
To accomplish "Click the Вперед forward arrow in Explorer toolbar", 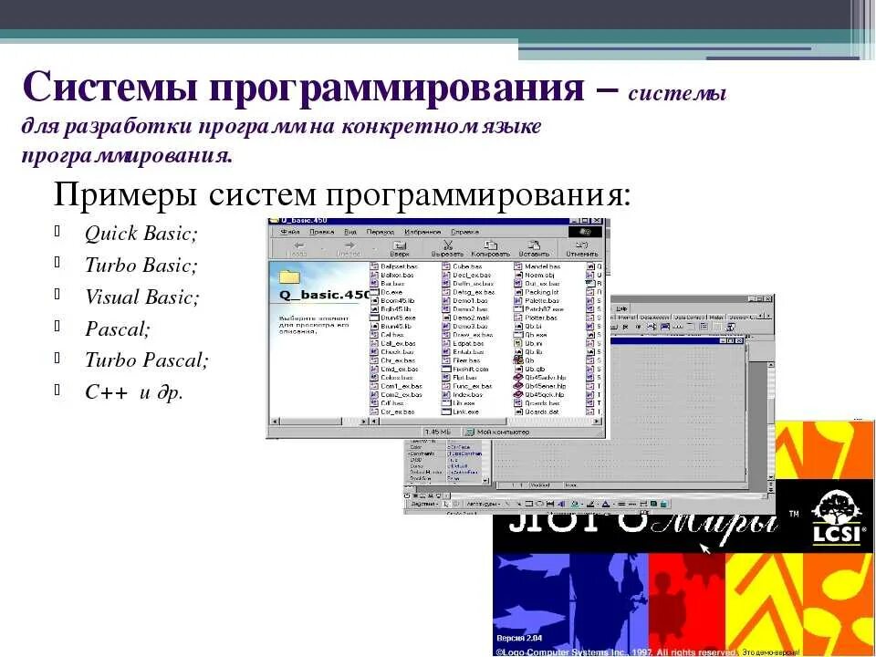I will pos(349,245).
